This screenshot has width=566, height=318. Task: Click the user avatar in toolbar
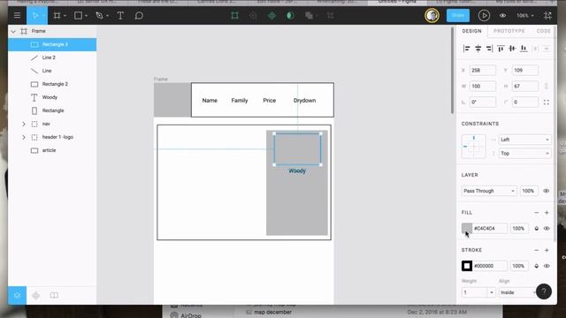click(x=432, y=16)
